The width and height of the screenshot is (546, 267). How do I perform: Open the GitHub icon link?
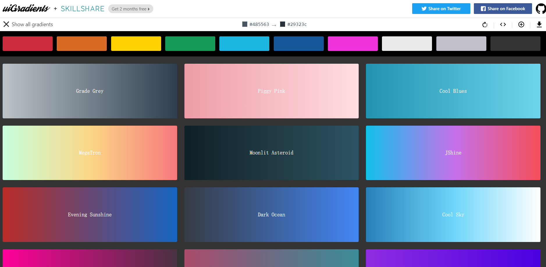541,8
